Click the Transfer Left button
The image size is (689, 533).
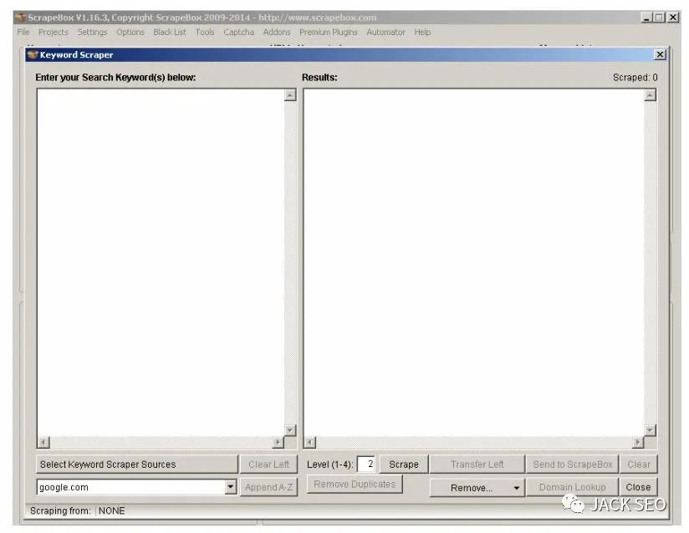[477, 464]
